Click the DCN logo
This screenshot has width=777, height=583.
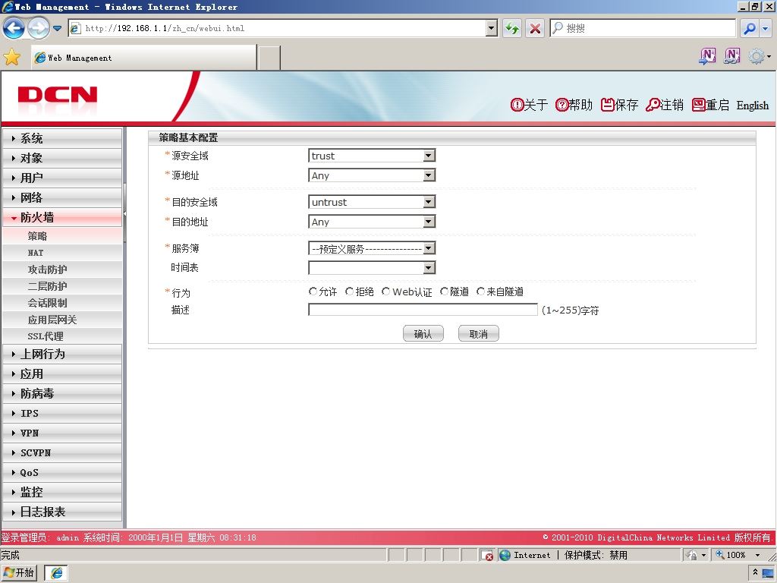click(x=58, y=94)
